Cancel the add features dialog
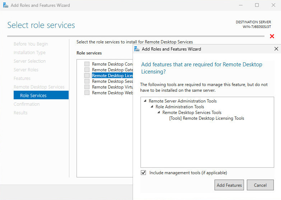The height and width of the screenshot is (200, 281). coord(260,185)
